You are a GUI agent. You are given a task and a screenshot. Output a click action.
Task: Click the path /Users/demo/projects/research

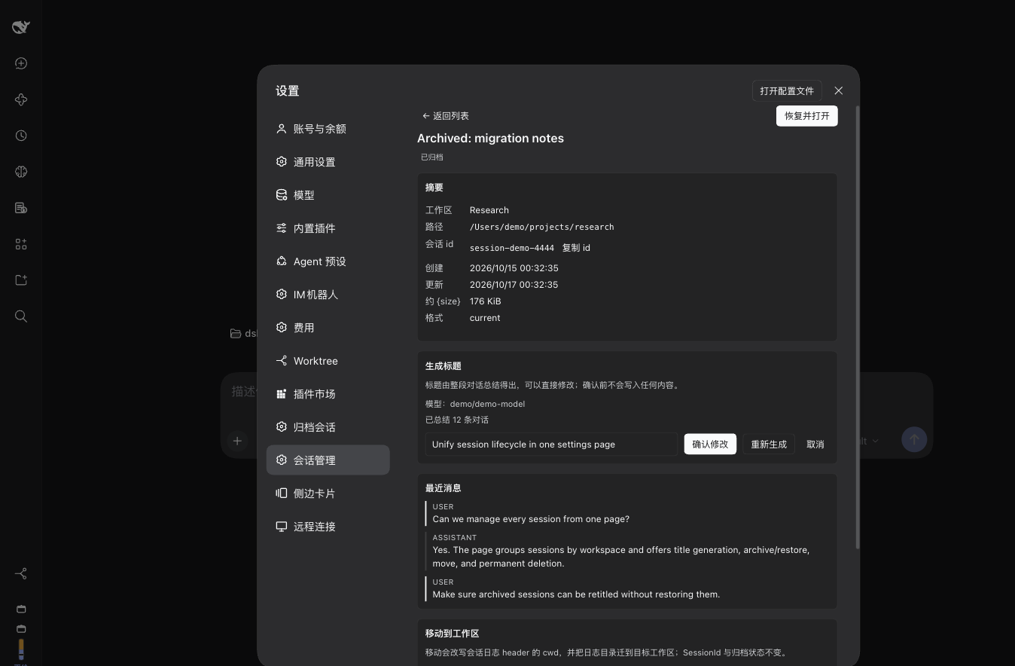(x=541, y=227)
